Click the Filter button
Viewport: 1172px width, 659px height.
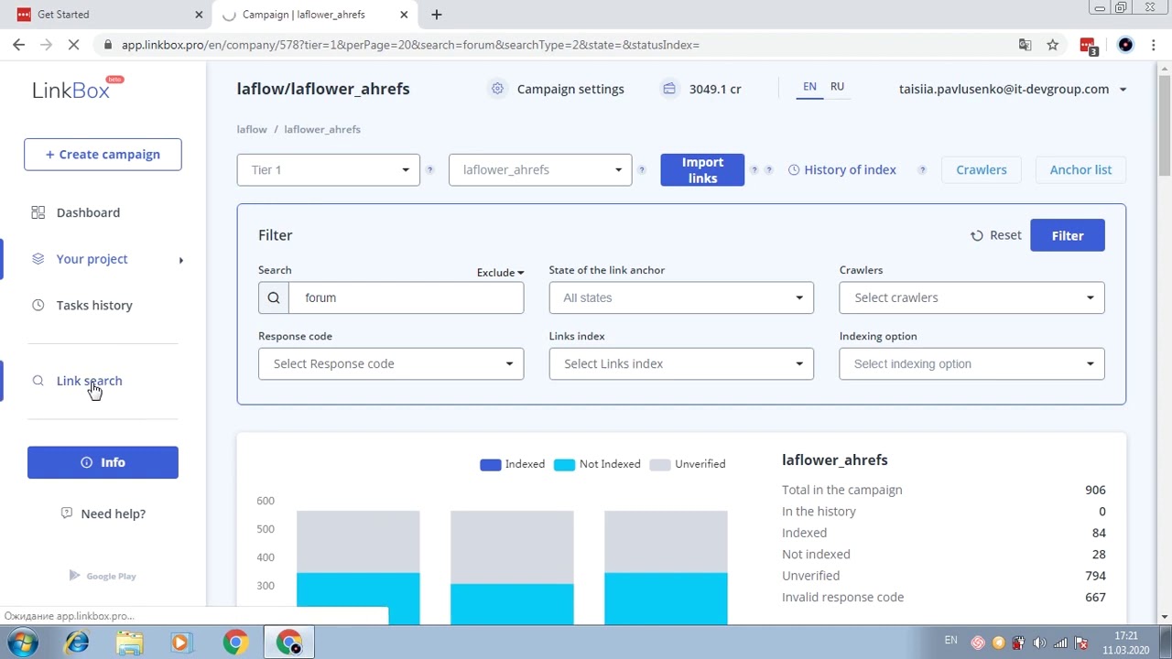pos(1067,235)
